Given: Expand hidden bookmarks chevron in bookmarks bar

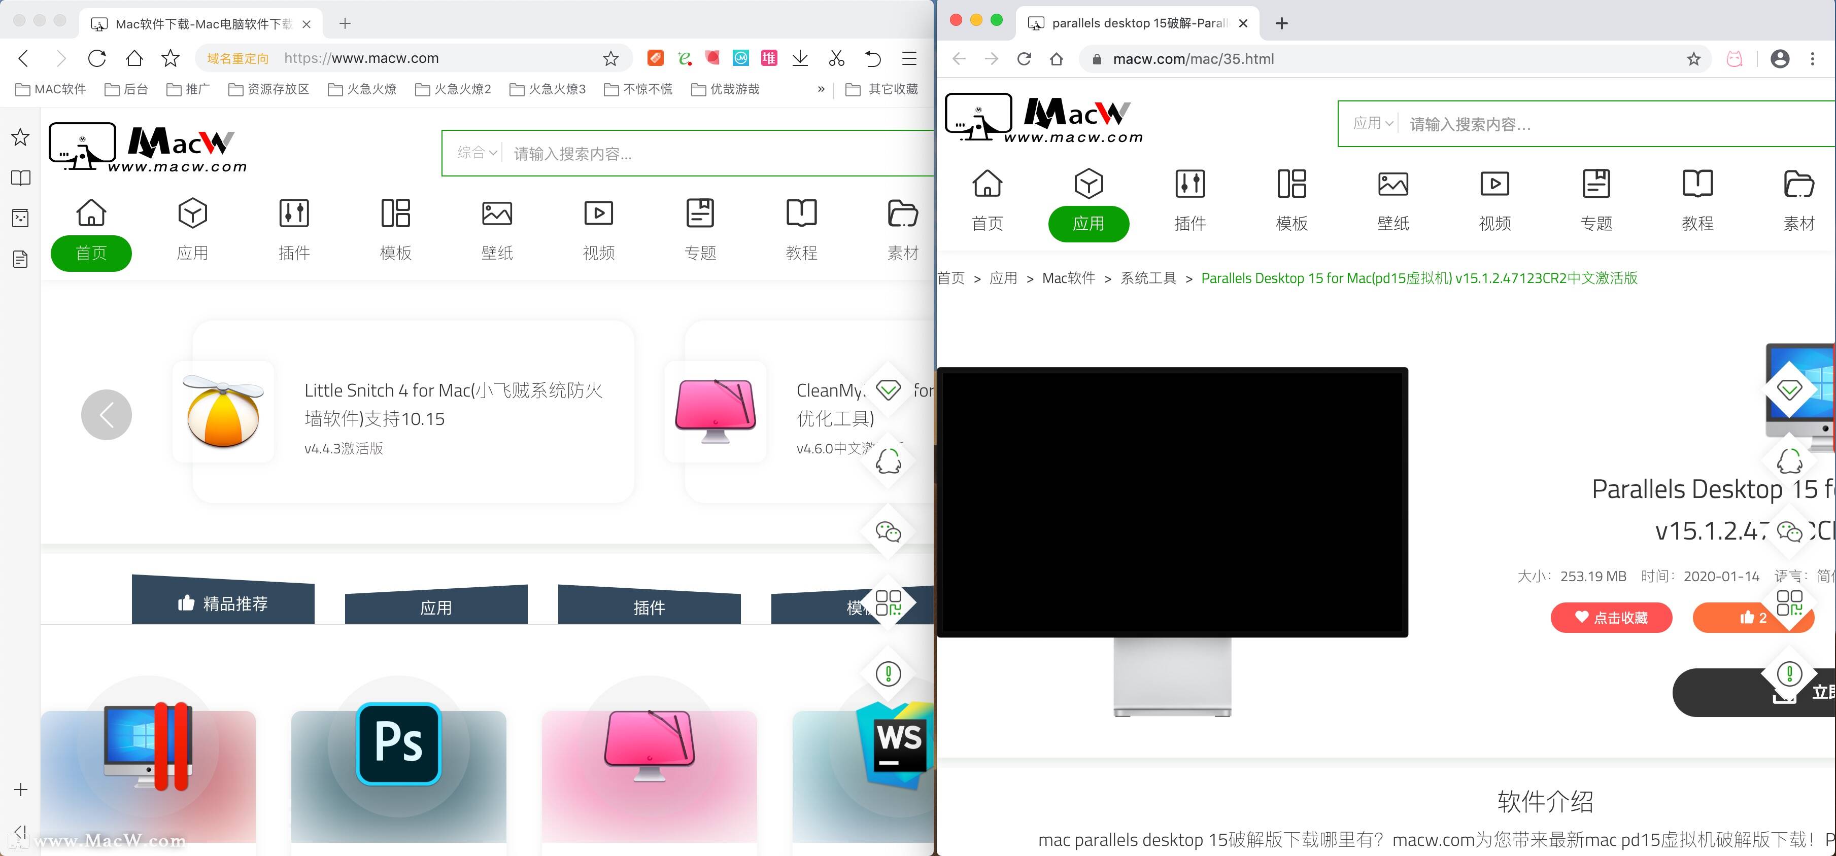Looking at the screenshot, I should coord(821,89).
